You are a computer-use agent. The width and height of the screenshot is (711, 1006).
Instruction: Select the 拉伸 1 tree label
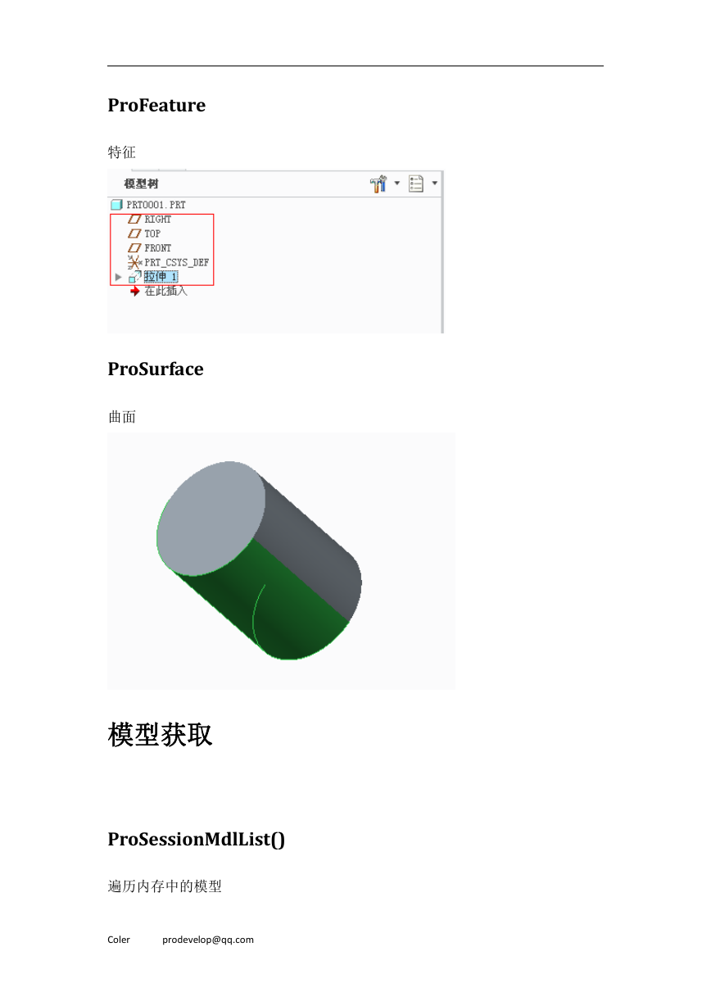[161, 277]
